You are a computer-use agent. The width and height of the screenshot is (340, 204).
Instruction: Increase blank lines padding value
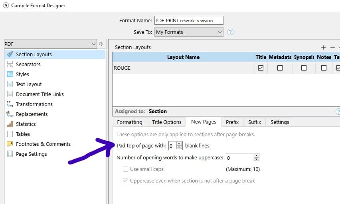pyautogui.click(x=179, y=144)
